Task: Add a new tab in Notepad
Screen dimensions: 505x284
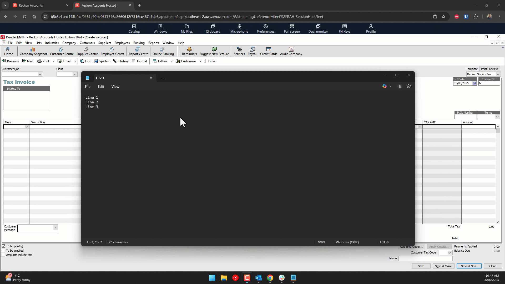Action: (x=163, y=78)
